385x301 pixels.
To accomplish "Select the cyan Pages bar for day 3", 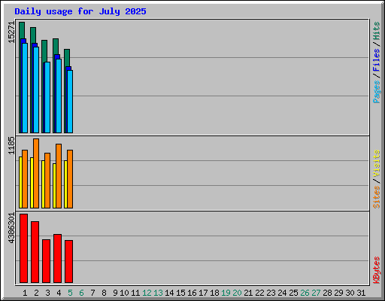I will click(47, 97).
